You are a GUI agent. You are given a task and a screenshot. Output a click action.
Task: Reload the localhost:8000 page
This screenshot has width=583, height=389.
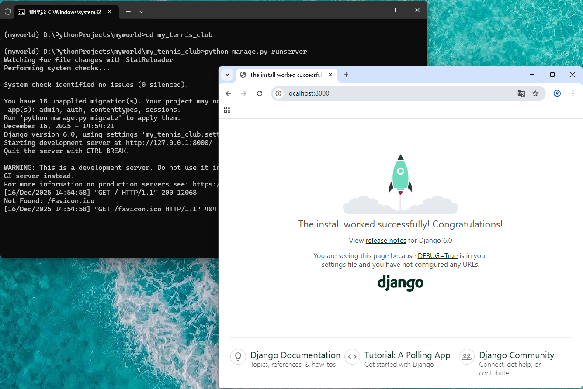click(x=260, y=93)
